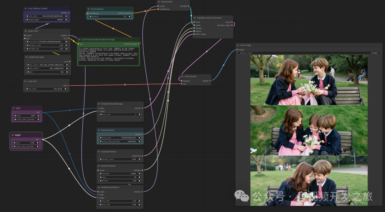The image size is (385, 212).
Task: Open the middle output image with three children
Action: pyautogui.click(x=309, y=130)
